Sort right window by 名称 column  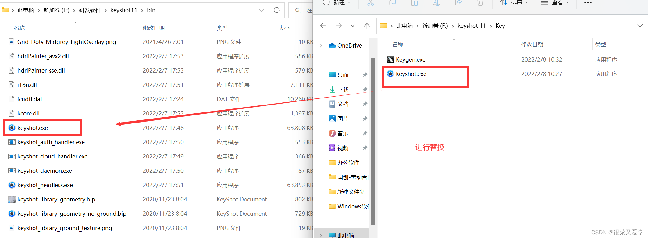(398, 45)
